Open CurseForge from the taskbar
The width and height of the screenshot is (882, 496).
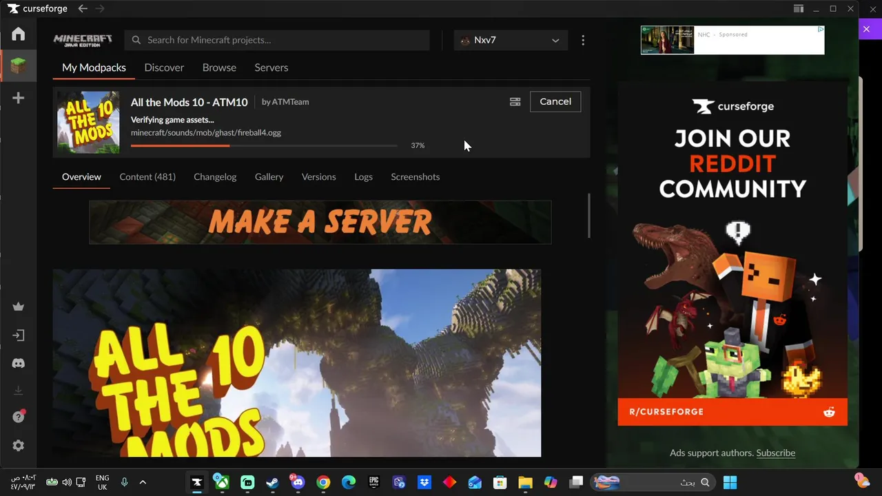(x=197, y=482)
